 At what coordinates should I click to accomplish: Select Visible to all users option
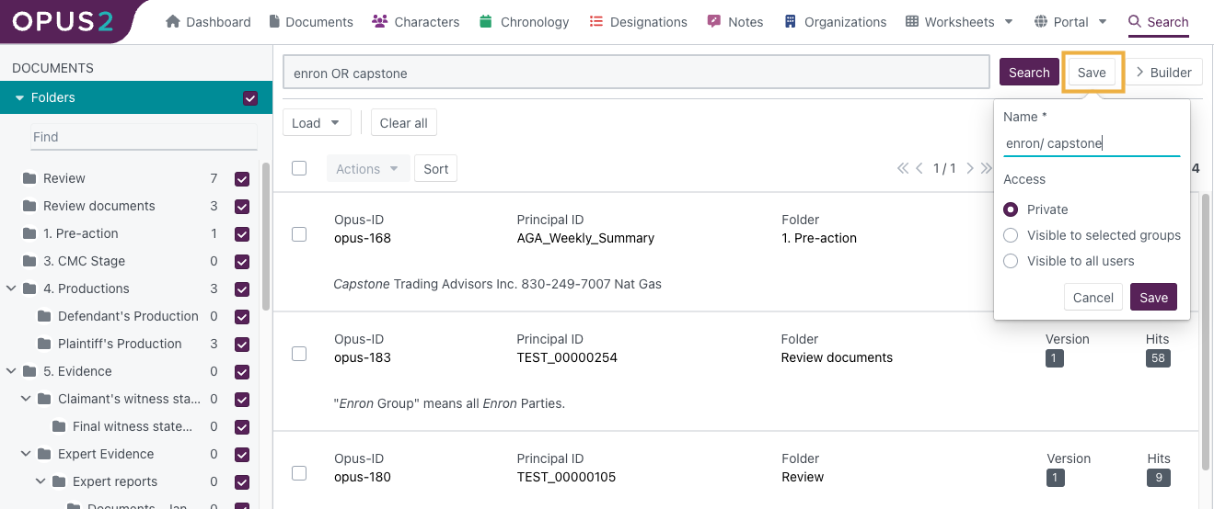pyautogui.click(x=1011, y=261)
